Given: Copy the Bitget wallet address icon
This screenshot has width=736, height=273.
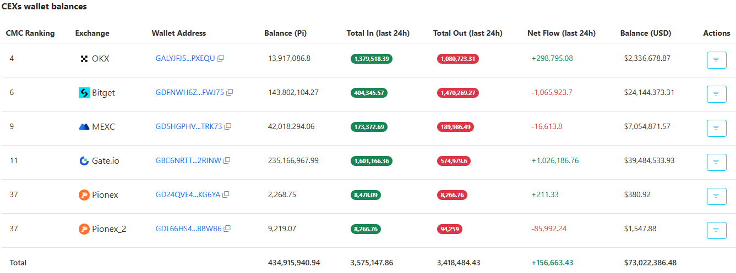Looking at the screenshot, I should click(230, 92).
